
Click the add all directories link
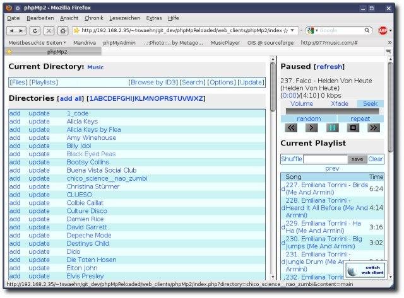(71, 99)
